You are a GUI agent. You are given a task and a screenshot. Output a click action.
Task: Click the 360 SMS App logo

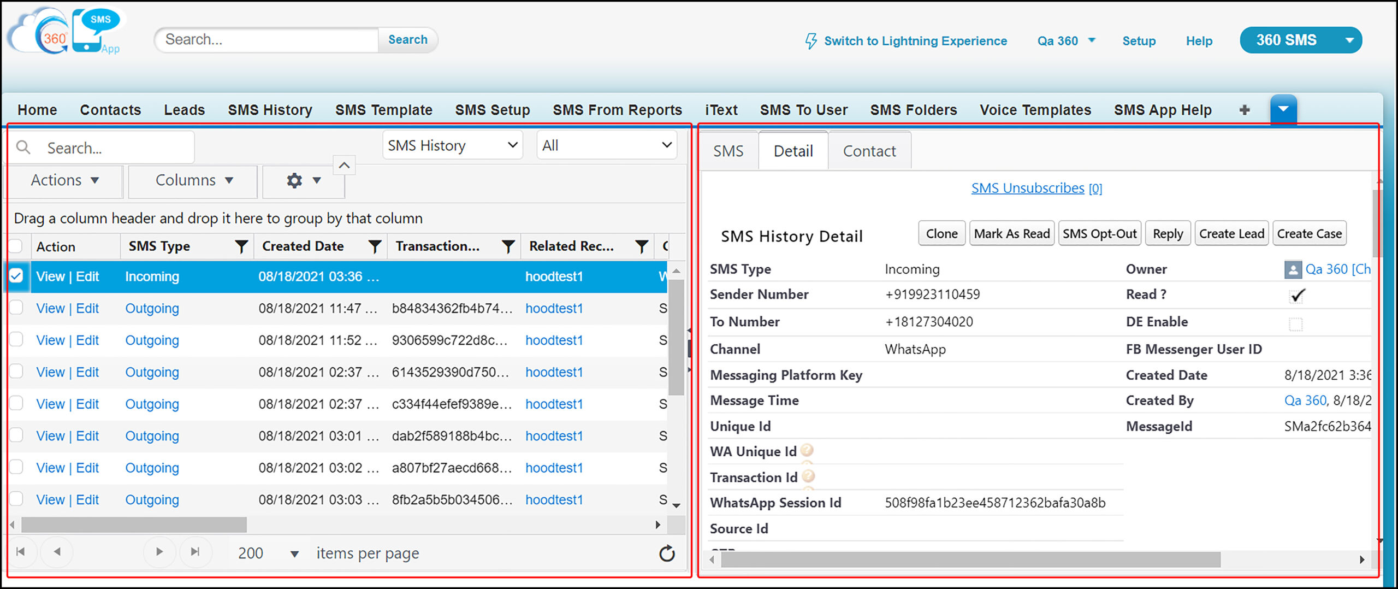pyautogui.click(x=66, y=32)
